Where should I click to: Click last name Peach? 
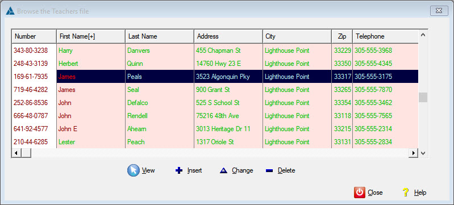[x=136, y=141]
